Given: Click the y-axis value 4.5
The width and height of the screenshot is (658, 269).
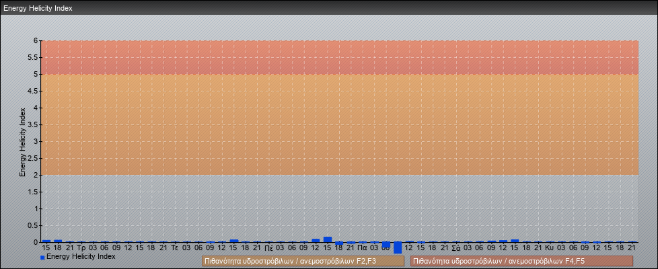Looking at the screenshot, I should tap(34, 91).
